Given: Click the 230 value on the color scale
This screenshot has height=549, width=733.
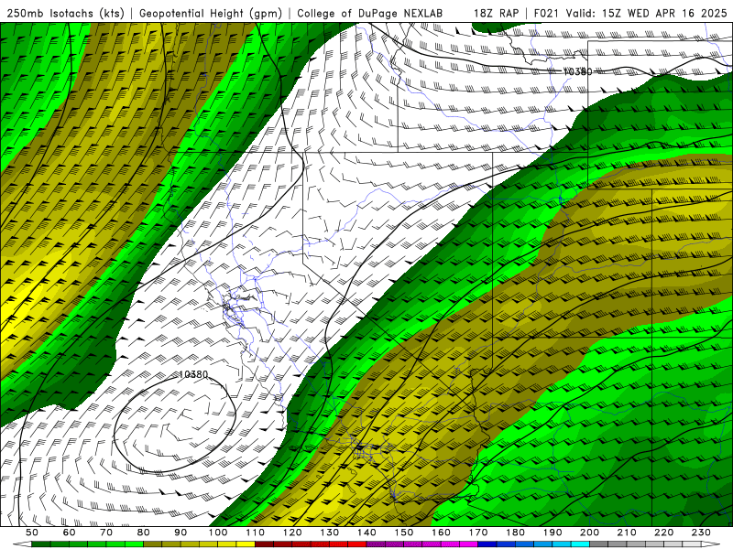Looking at the screenshot, I should pyautogui.click(x=701, y=533).
